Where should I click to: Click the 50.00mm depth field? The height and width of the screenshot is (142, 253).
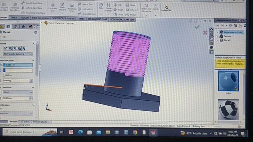16,98
